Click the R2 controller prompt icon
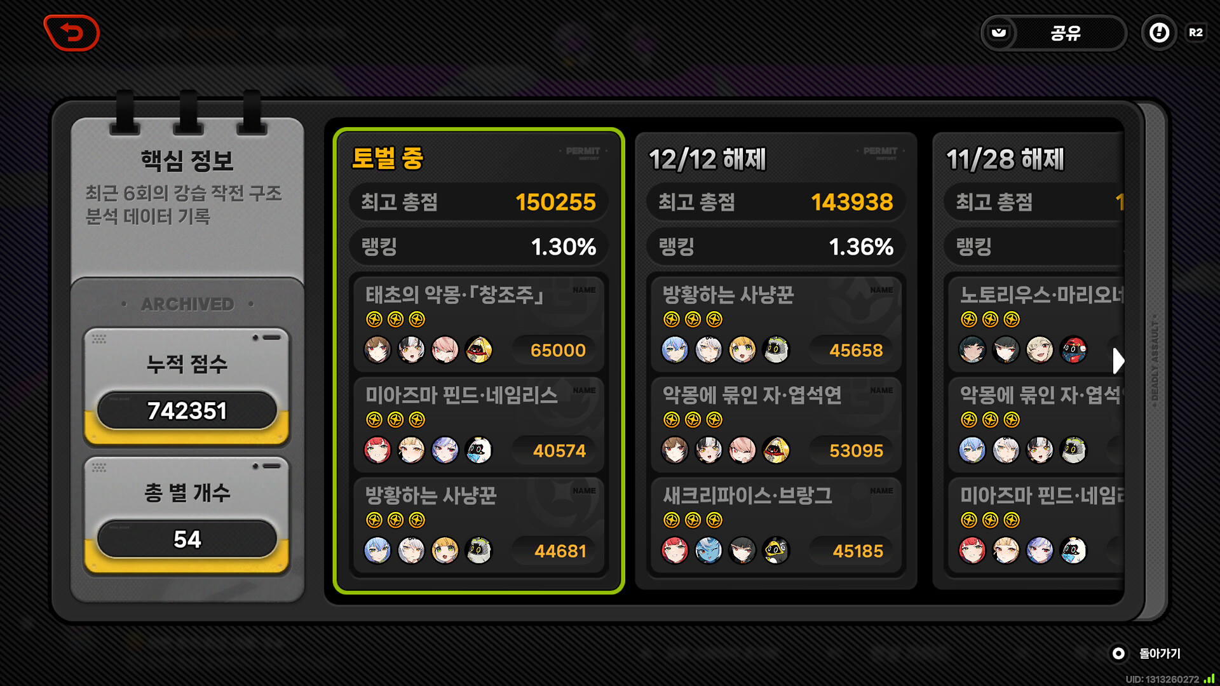Screen dimensions: 1220x686 (x=1195, y=32)
